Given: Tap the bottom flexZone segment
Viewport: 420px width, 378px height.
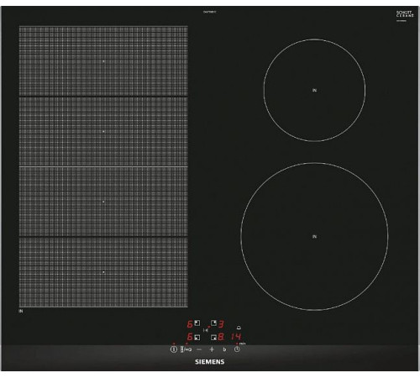Looking at the screenshot, I should click(103, 272).
